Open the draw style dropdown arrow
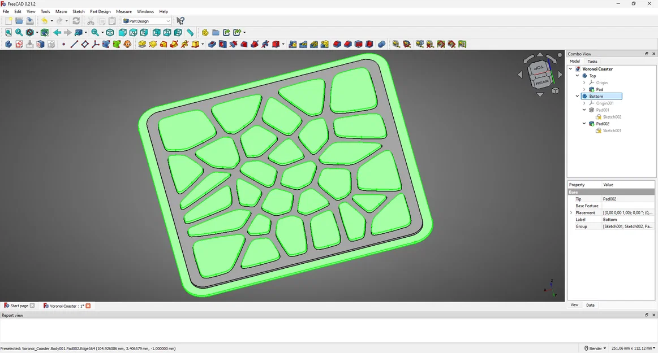Viewport: 658px width, 353px height. 37,32
